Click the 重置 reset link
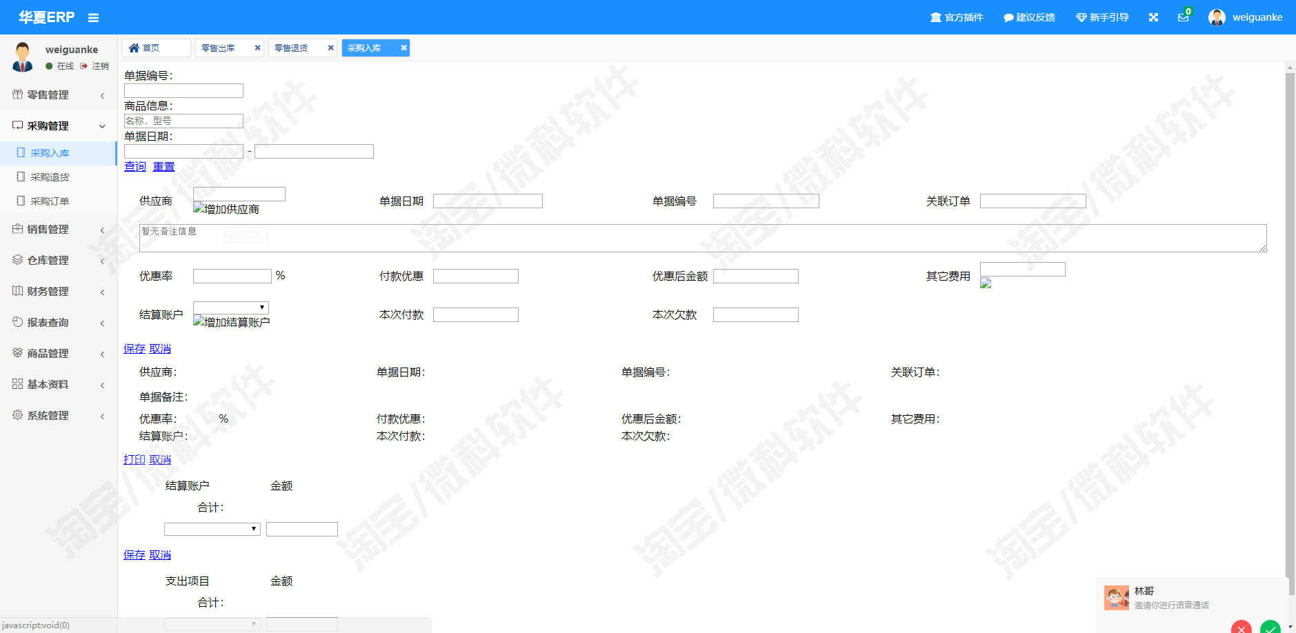 pyautogui.click(x=163, y=166)
